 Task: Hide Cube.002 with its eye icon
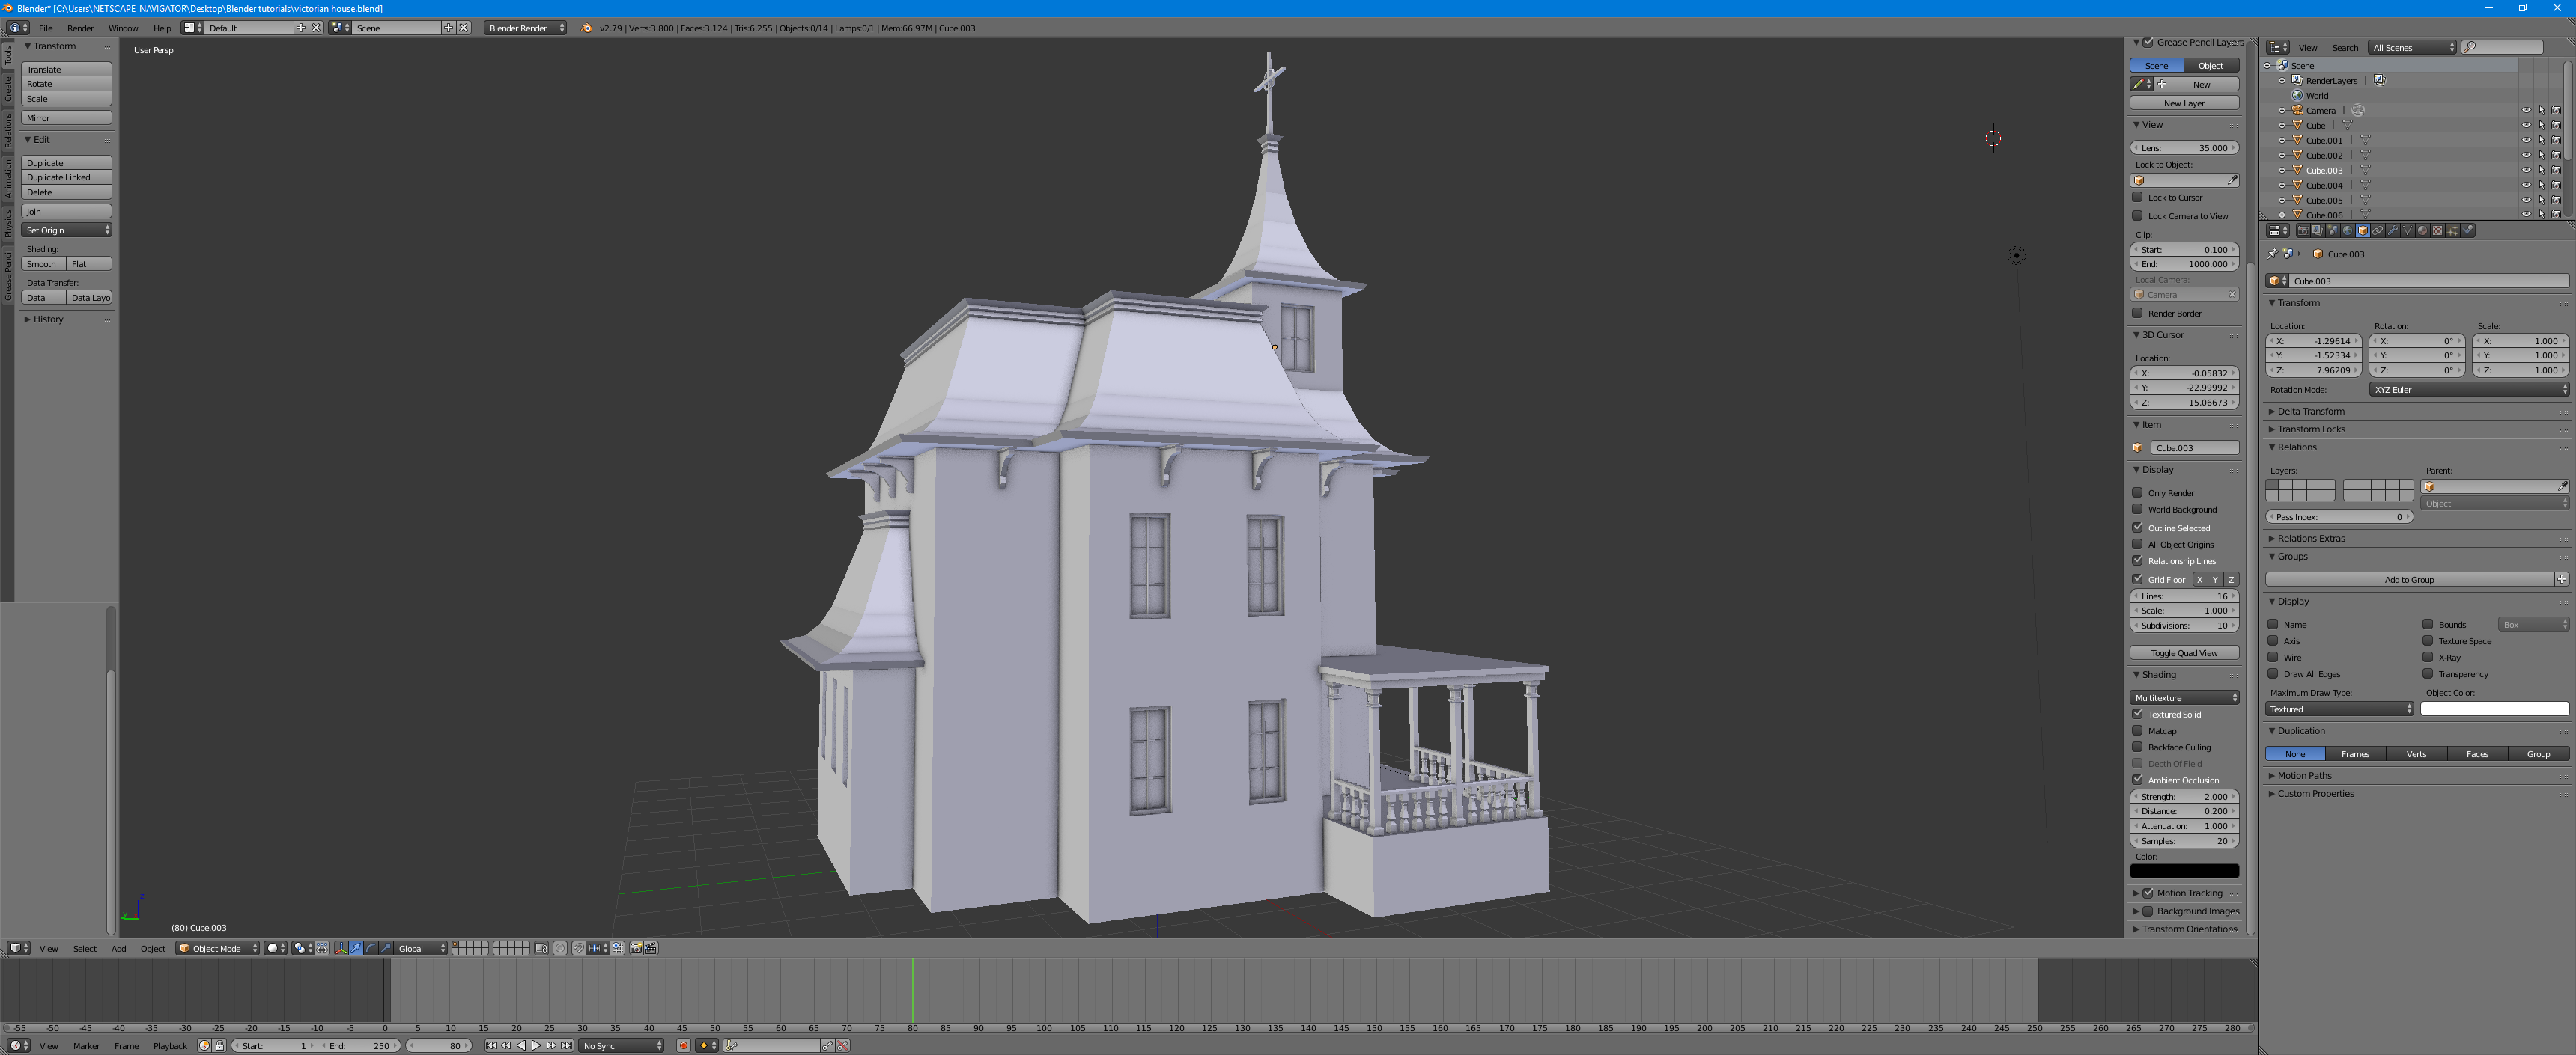pyautogui.click(x=2526, y=156)
